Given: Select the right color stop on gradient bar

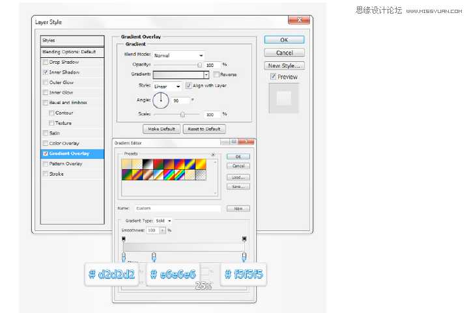Looking at the screenshot, I should click(244, 256).
